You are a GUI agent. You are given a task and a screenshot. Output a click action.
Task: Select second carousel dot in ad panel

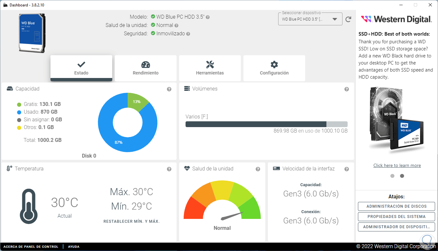pos(402,176)
